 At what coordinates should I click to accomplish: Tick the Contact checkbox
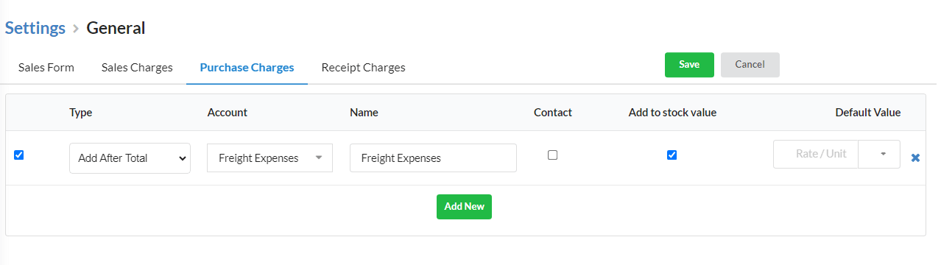553,155
